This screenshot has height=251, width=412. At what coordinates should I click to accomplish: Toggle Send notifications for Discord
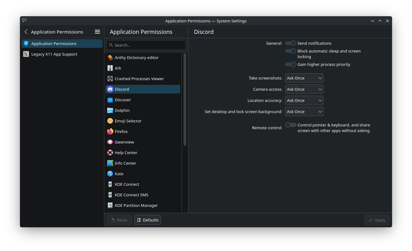pyautogui.click(x=290, y=43)
